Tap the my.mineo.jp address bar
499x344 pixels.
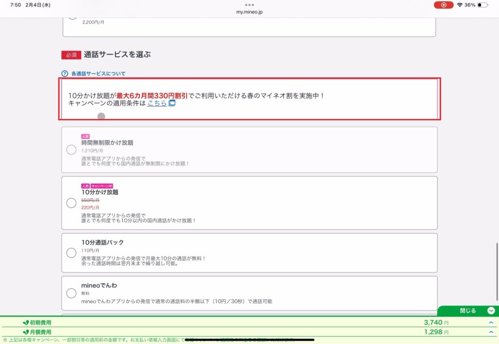coord(249,12)
